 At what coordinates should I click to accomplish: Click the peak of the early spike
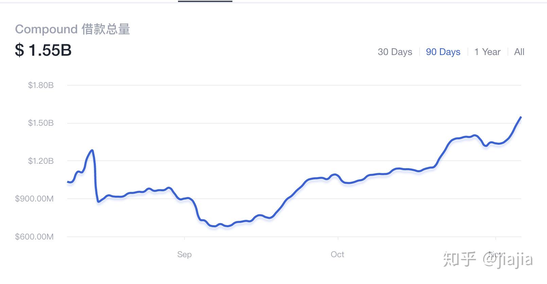(x=92, y=150)
